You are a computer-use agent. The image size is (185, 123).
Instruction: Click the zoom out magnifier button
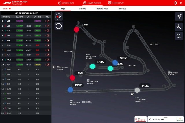[x=179, y=36]
